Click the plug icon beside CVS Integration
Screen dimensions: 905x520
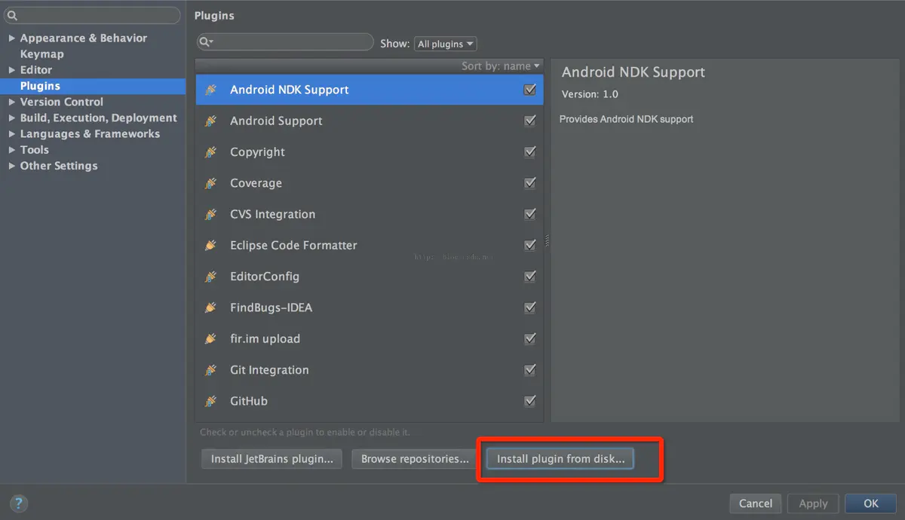coord(211,214)
